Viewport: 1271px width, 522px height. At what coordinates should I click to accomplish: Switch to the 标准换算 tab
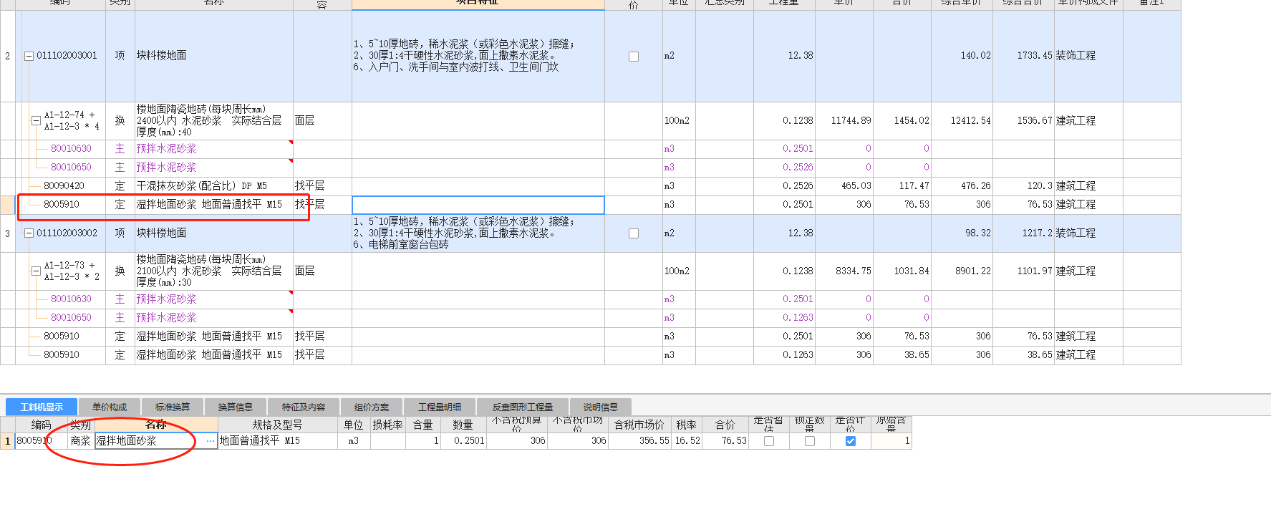tap(173, 407)
